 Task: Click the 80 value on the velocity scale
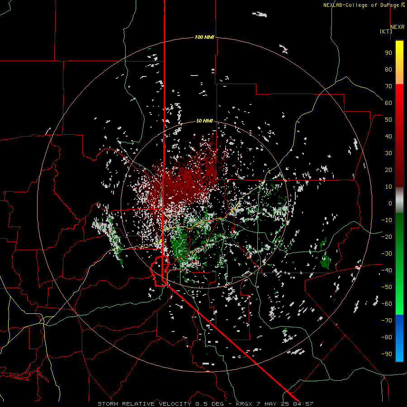click(388, 69)
